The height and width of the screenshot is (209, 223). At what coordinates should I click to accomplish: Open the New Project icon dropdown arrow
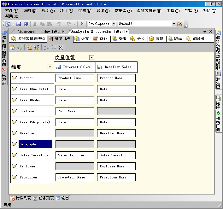(13, 24)
